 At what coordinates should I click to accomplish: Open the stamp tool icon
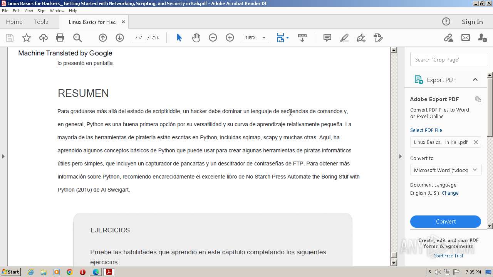pos(378,38)
